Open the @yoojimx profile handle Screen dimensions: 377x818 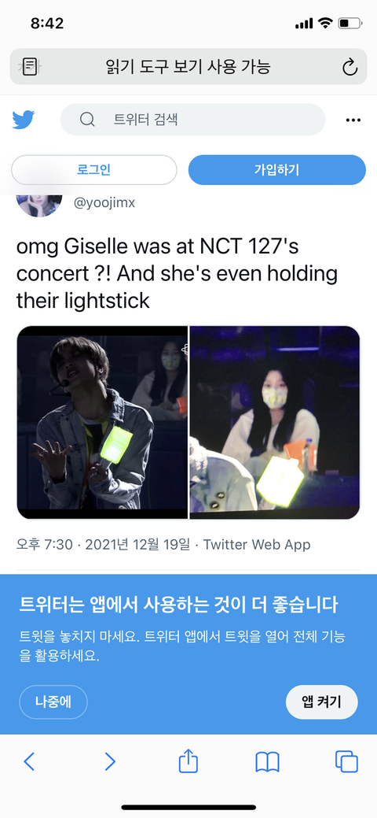pyautogui.click(x=104, y=203)
